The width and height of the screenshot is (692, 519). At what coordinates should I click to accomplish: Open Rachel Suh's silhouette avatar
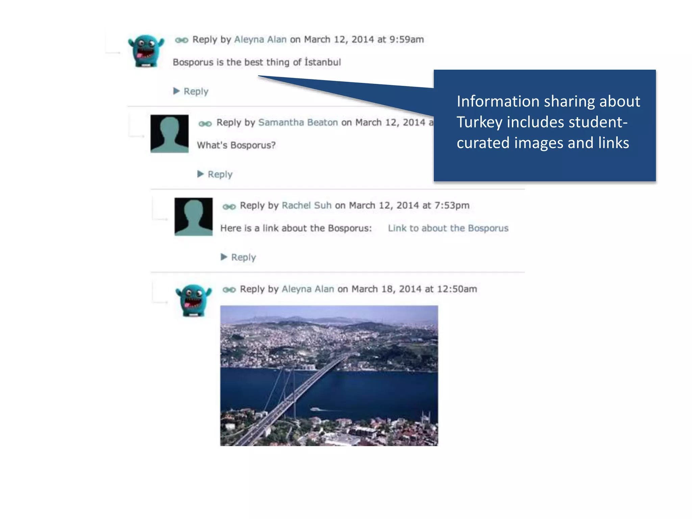coord(194,217)
